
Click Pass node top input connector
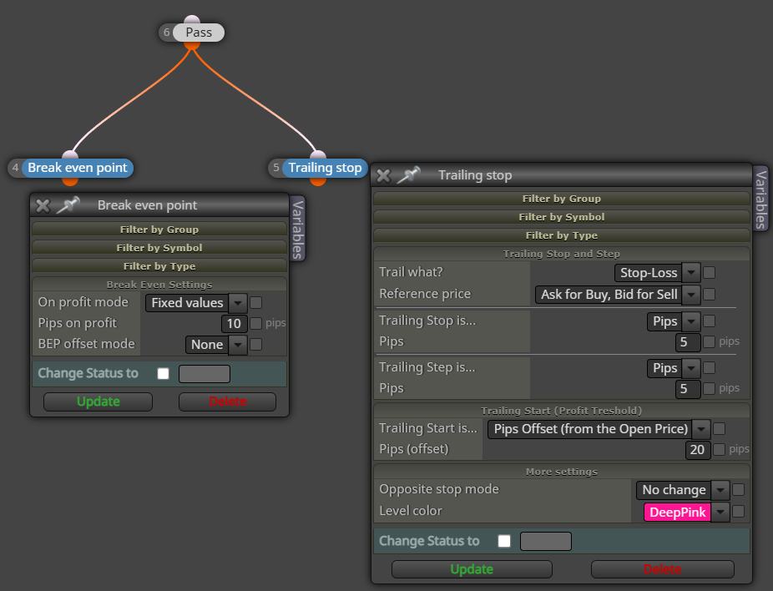click(x=192, y=20)
